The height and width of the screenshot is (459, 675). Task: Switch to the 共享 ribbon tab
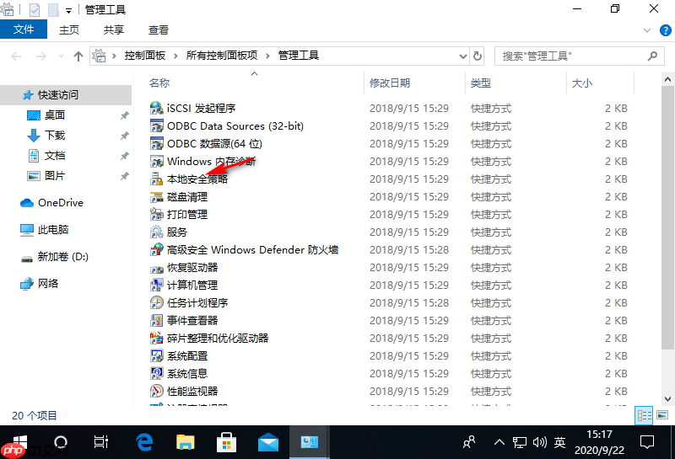coord(114,29)
